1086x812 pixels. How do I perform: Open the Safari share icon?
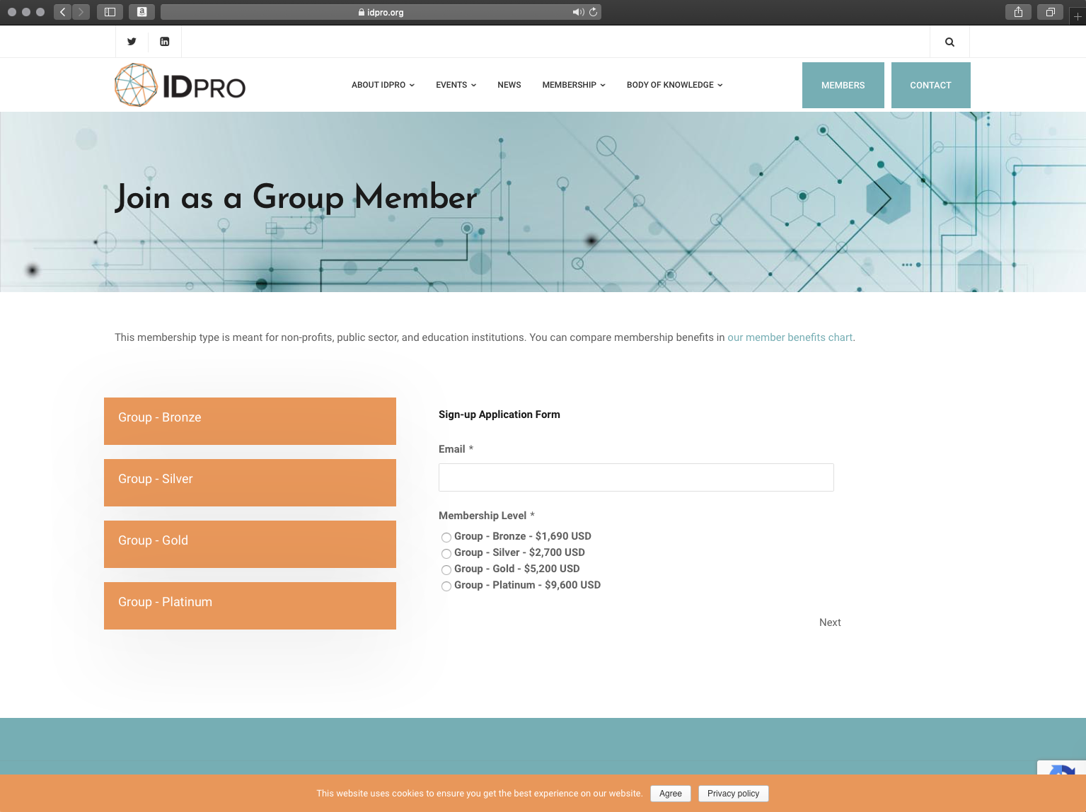tap(1017, 12)
